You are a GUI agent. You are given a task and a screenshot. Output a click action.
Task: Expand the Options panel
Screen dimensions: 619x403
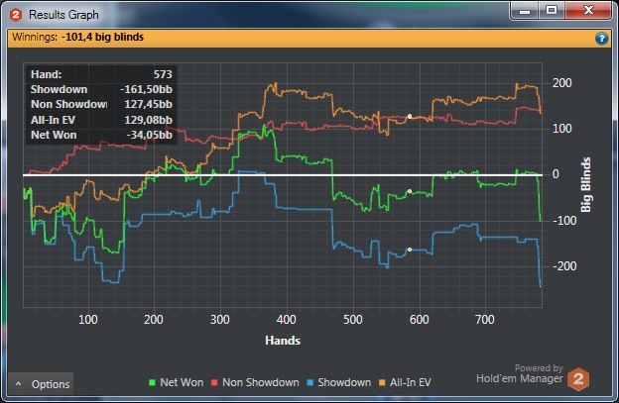pyautogui.click(x=41, y=384)
